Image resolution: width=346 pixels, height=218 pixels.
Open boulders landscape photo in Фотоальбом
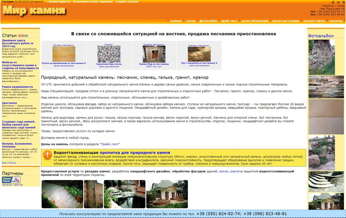(322, 153)
